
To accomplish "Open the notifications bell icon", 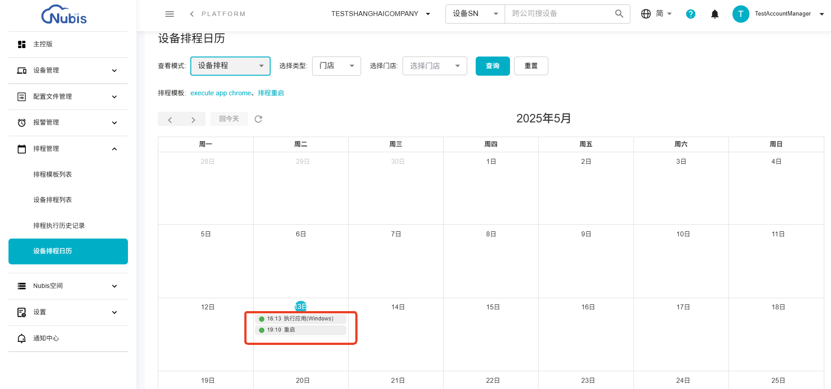I will [x=715, y=14].
